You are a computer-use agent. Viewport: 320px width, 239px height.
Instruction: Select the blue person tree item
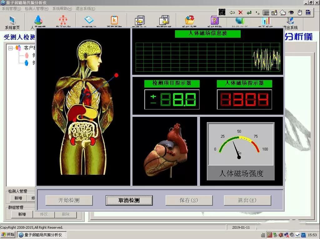(x=27, y=63)
